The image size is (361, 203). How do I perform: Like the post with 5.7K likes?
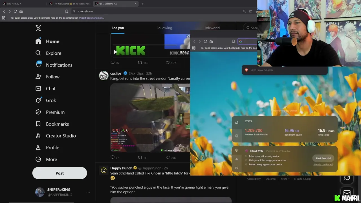coord(171,63)
